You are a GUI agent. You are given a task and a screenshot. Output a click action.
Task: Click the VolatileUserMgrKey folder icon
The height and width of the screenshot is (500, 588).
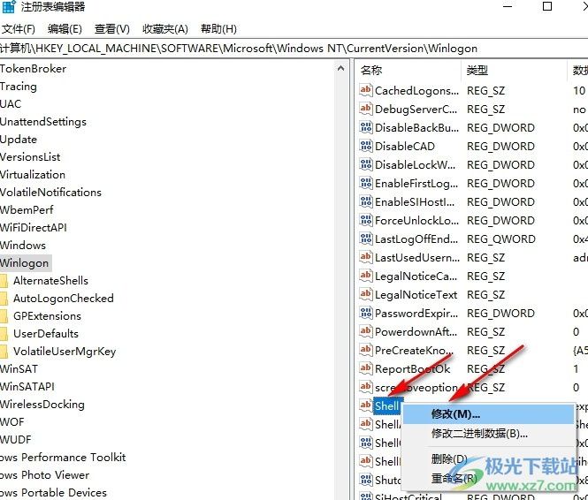(4, 352)
